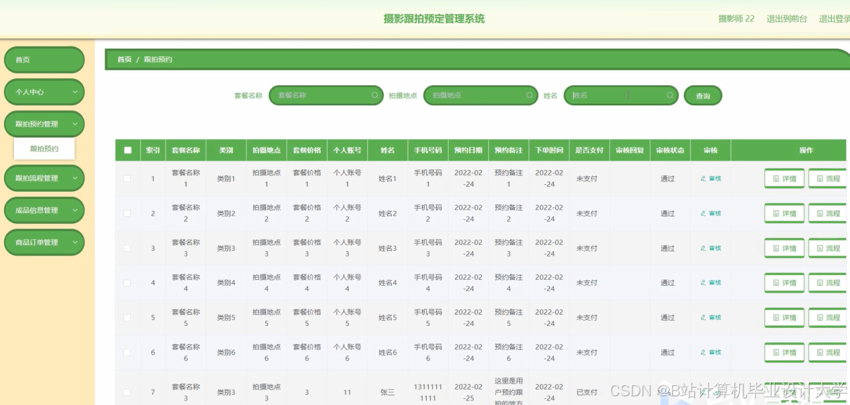850x405 pixels.
Task: Open 流程 for row 1
Action: tap(828, 178)
